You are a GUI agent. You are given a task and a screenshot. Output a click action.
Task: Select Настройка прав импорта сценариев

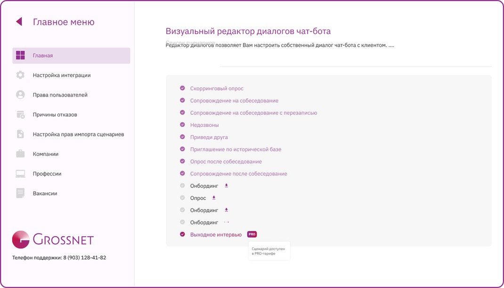pos(79,134)
